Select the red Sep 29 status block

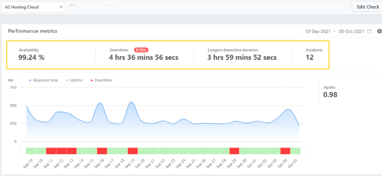tap(234, 151)
